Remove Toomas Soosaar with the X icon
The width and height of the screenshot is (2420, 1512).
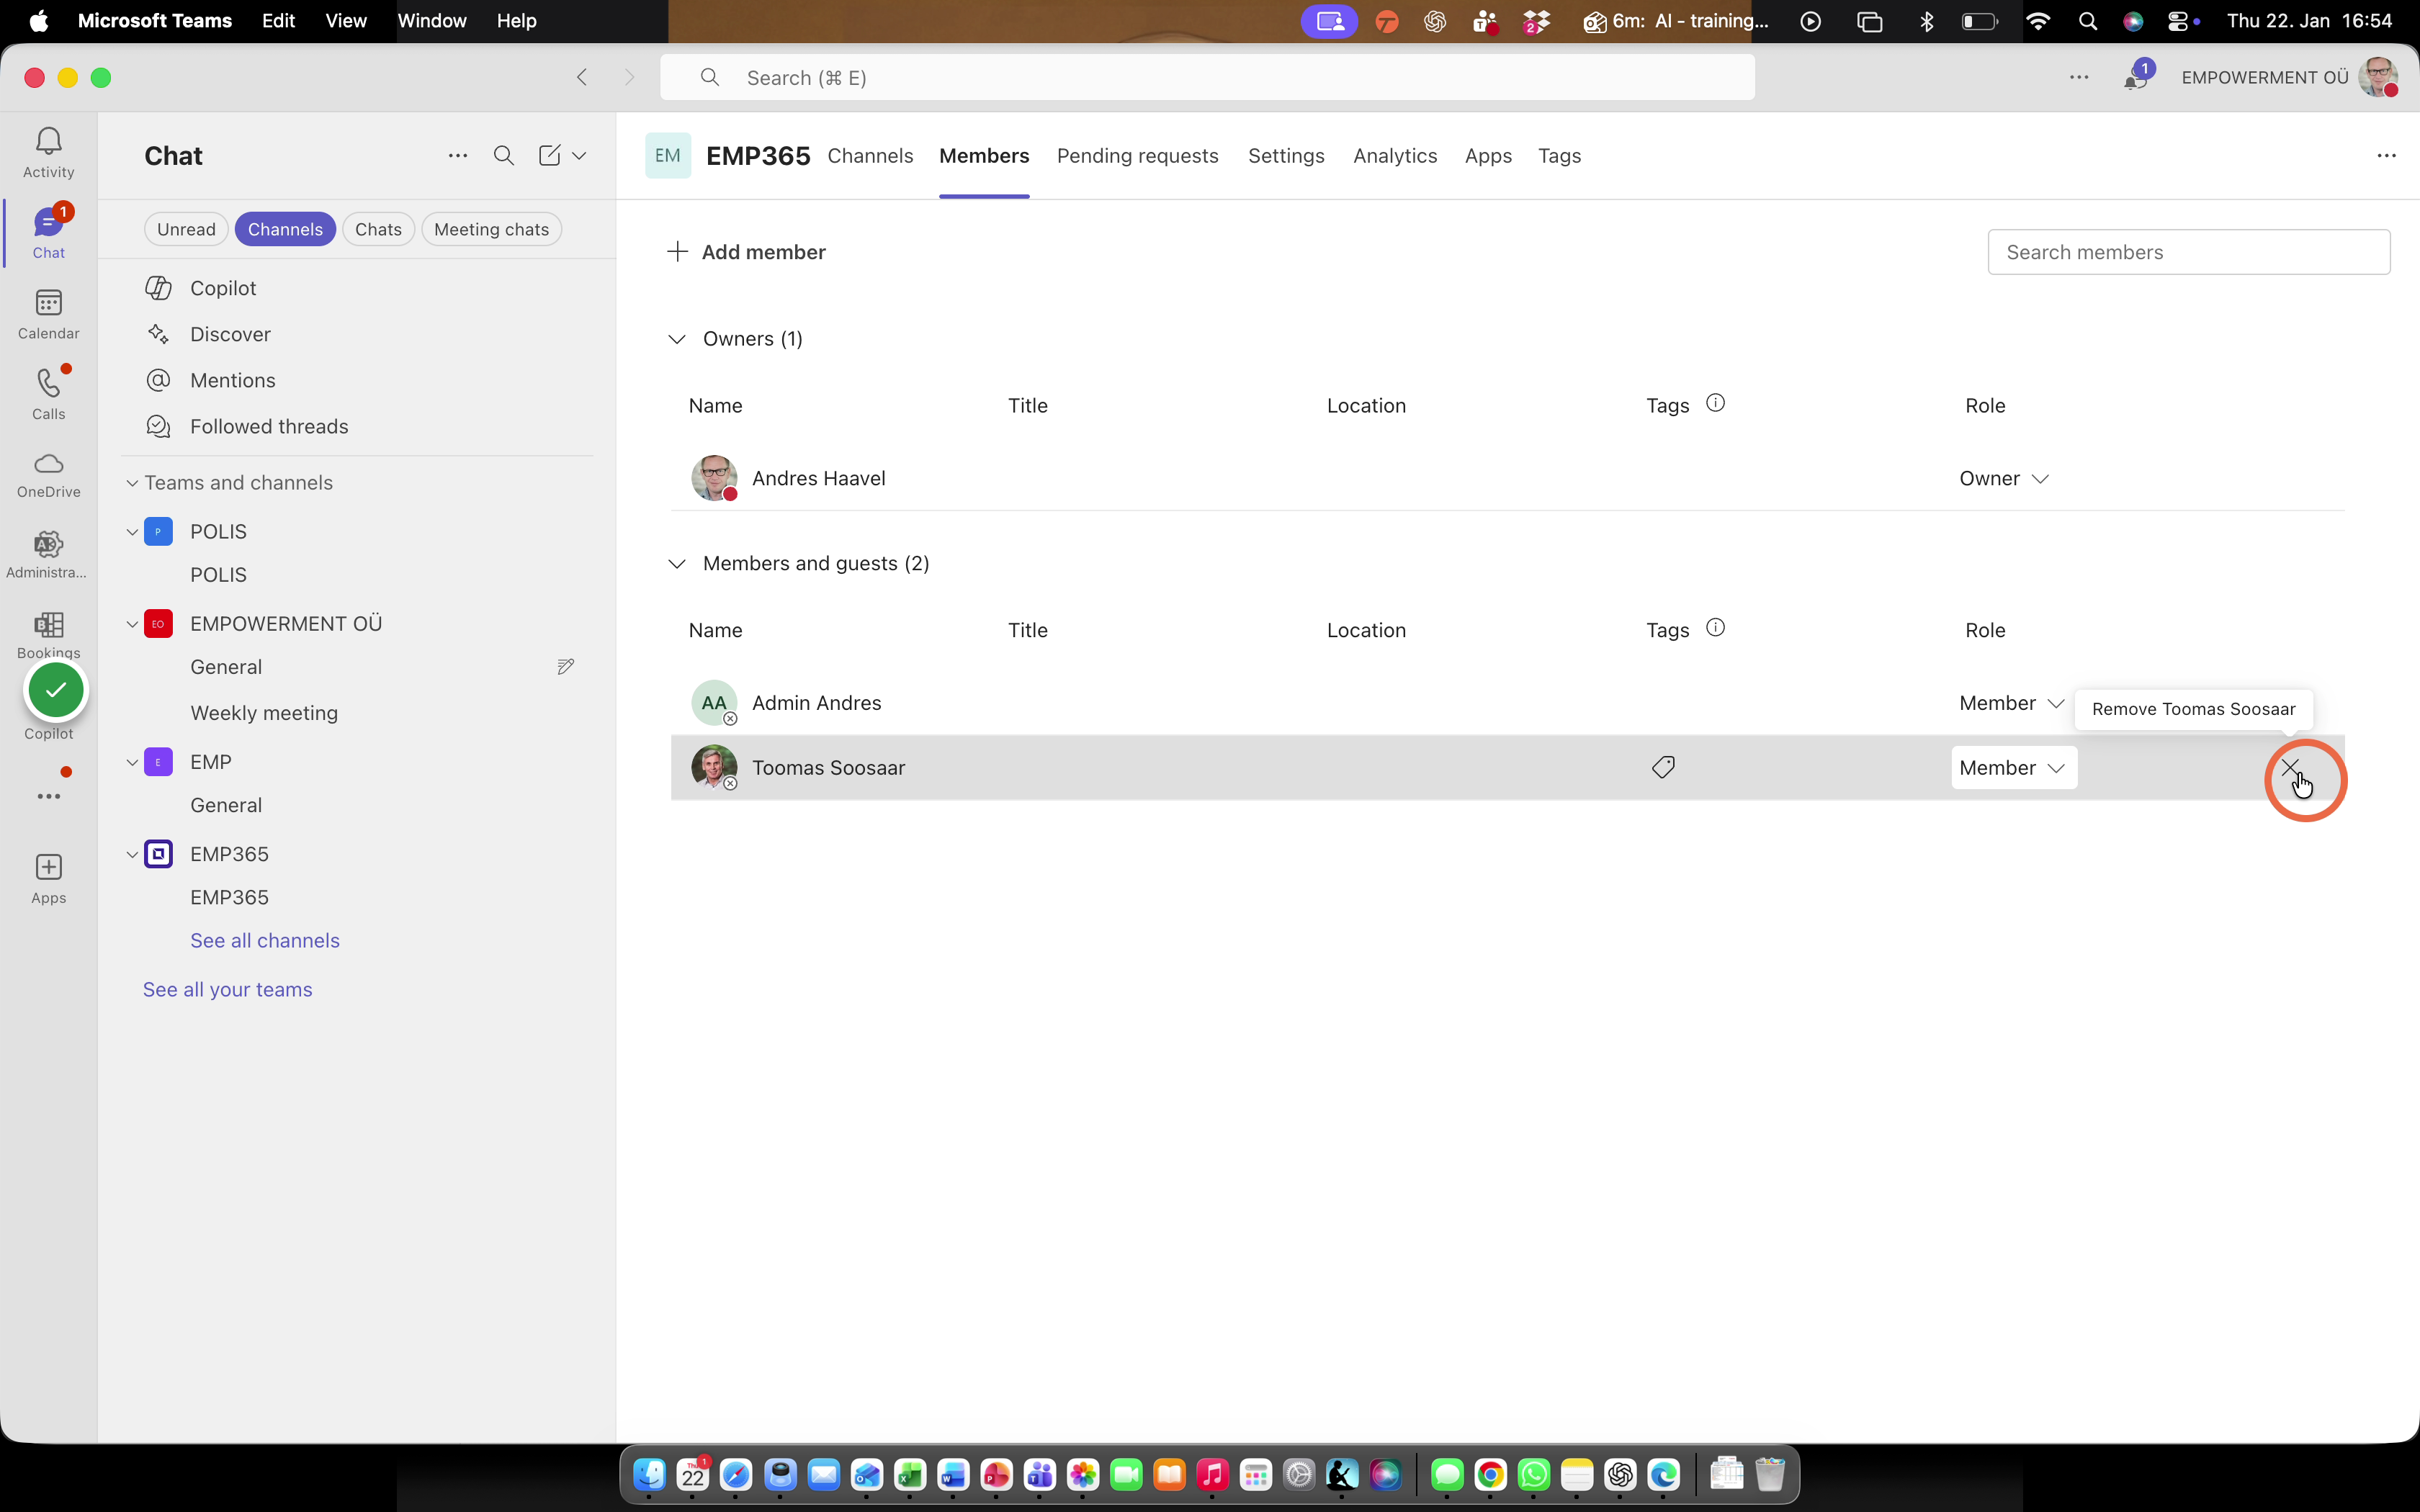point(2290,767)
